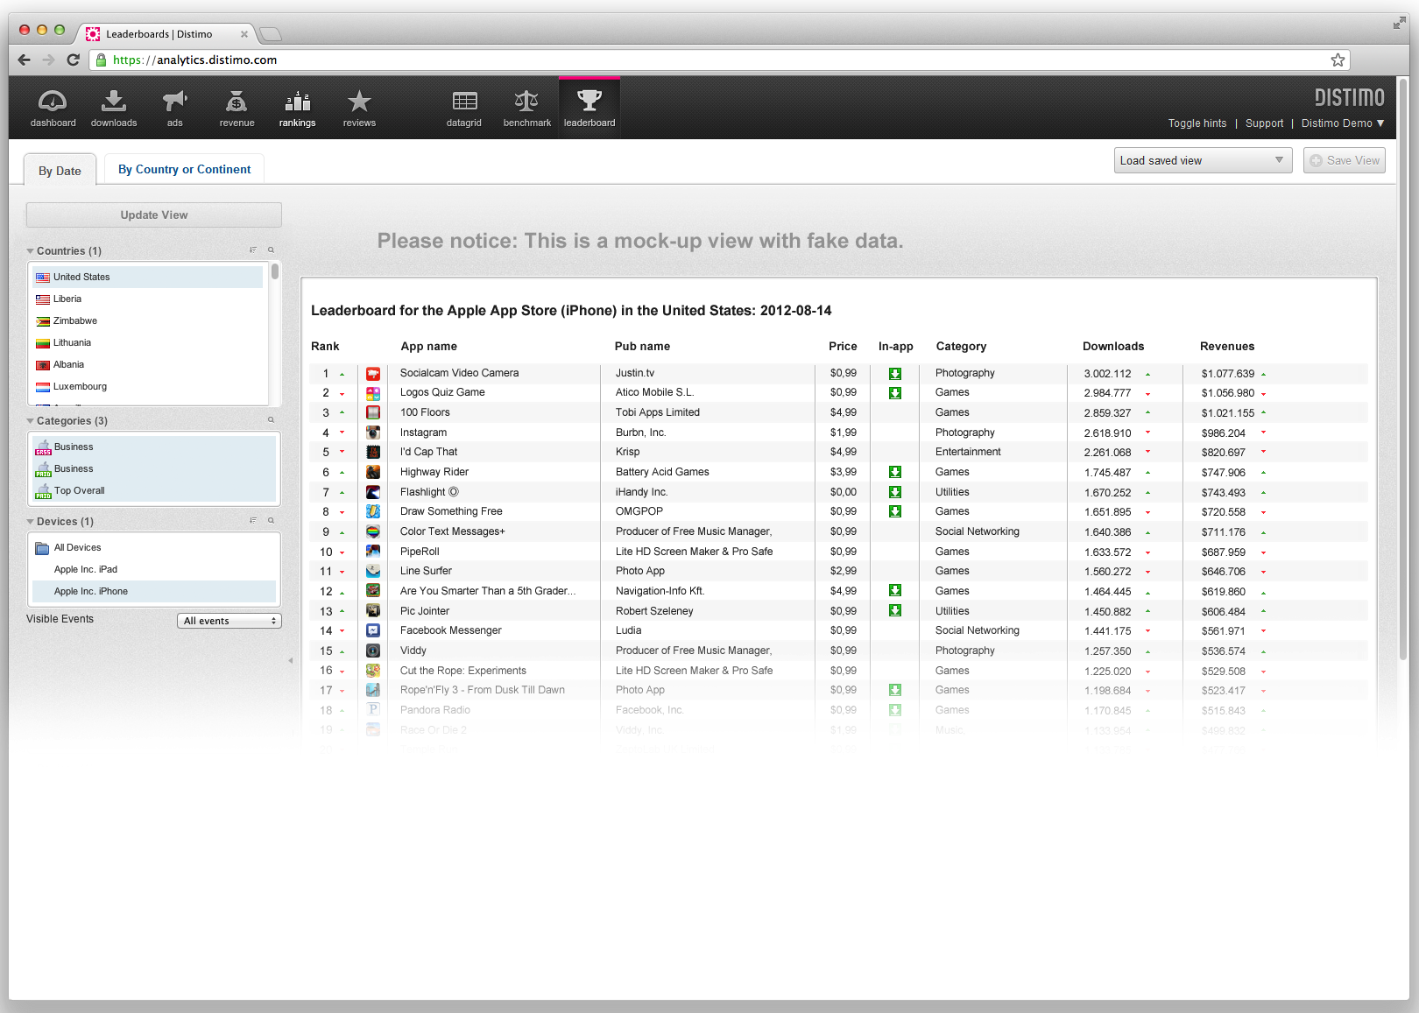This screenshot has width=1419, height=1013.
Task: Go to the downloads section
Action: tap(114, 109)
